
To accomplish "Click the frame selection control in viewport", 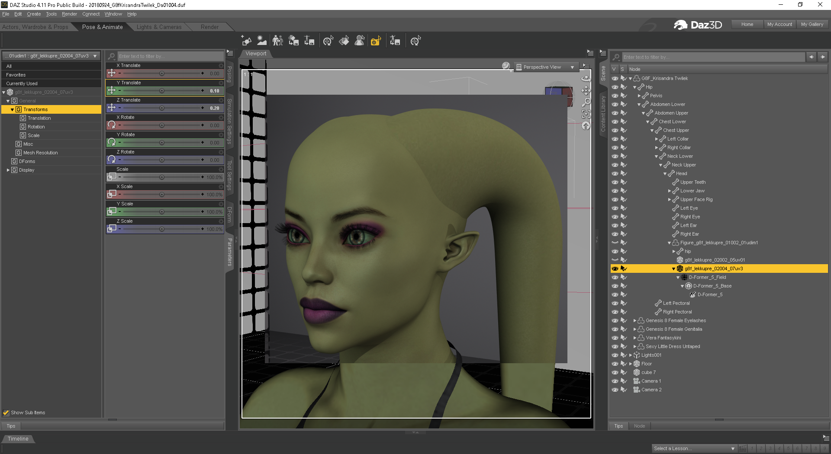I will (586, 114).
